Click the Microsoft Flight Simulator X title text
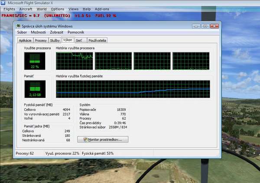 point(30,3)
